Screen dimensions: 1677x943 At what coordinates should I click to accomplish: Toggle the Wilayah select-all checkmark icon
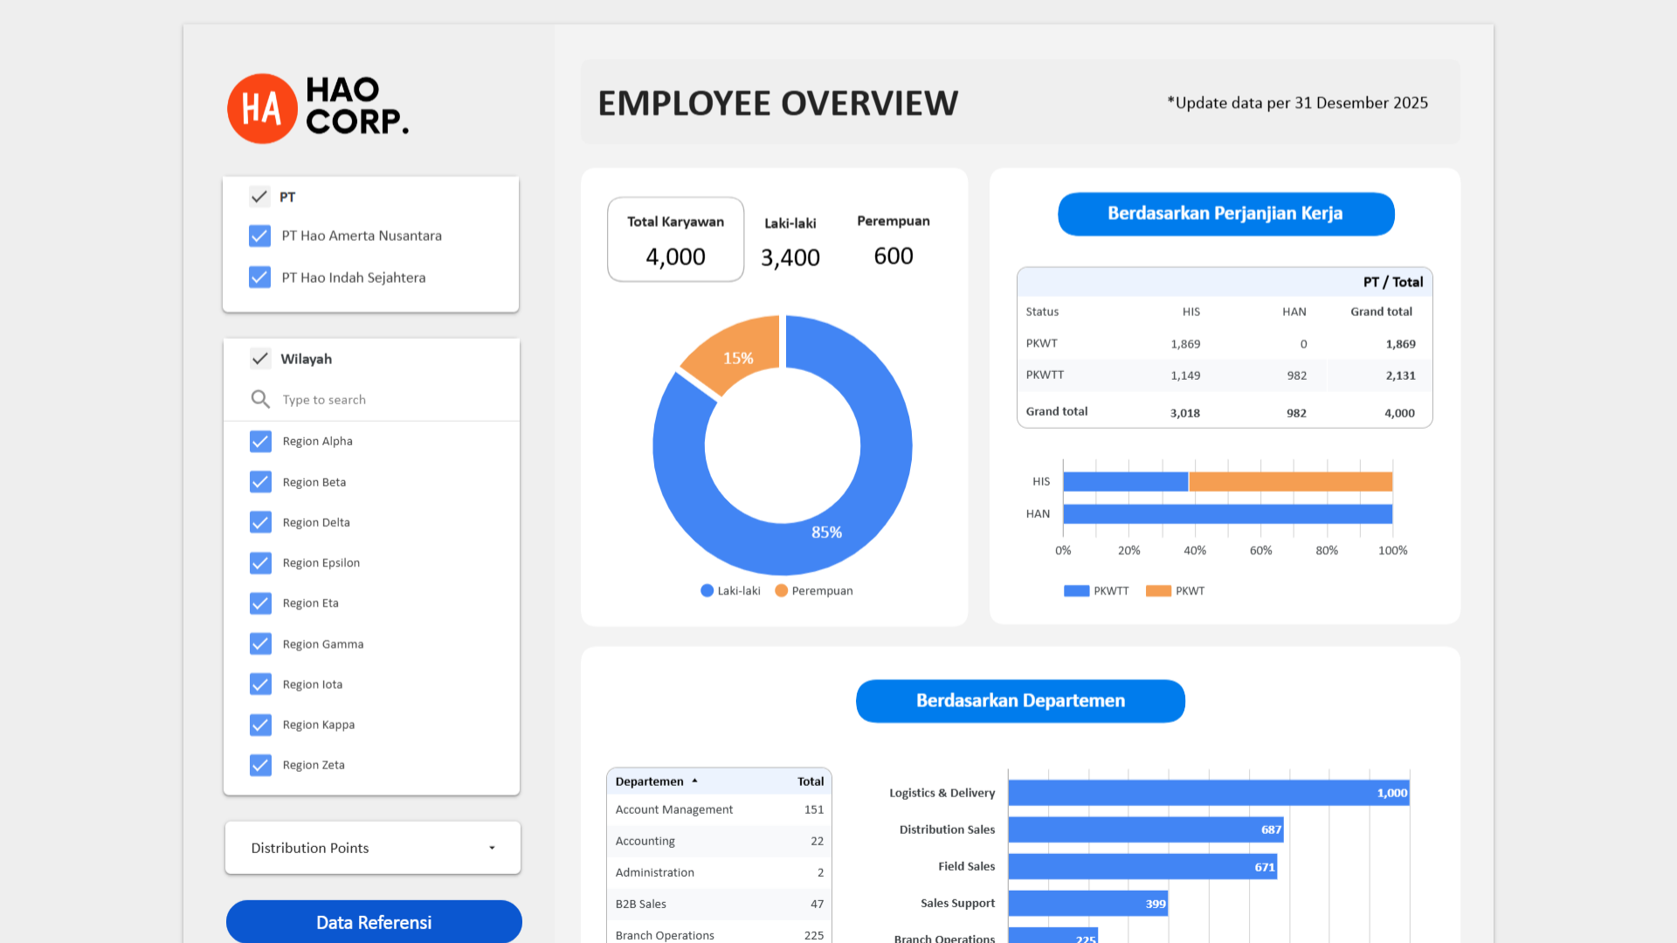260,358
